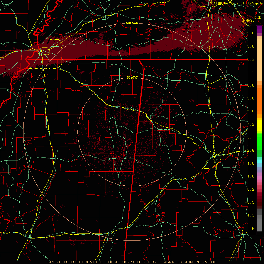Click the pink color bar segment
The width and height of the screenshot is (264, 264).
(259, 178)
